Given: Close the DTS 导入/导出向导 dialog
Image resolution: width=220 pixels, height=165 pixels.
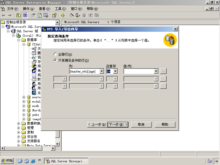Looking at the screenshot, I should point(175,29).
